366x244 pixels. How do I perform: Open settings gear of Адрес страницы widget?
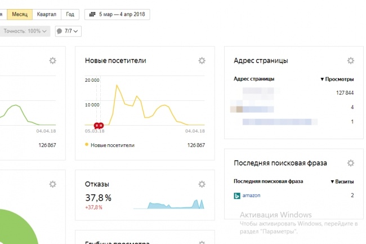tap(351, 61)
